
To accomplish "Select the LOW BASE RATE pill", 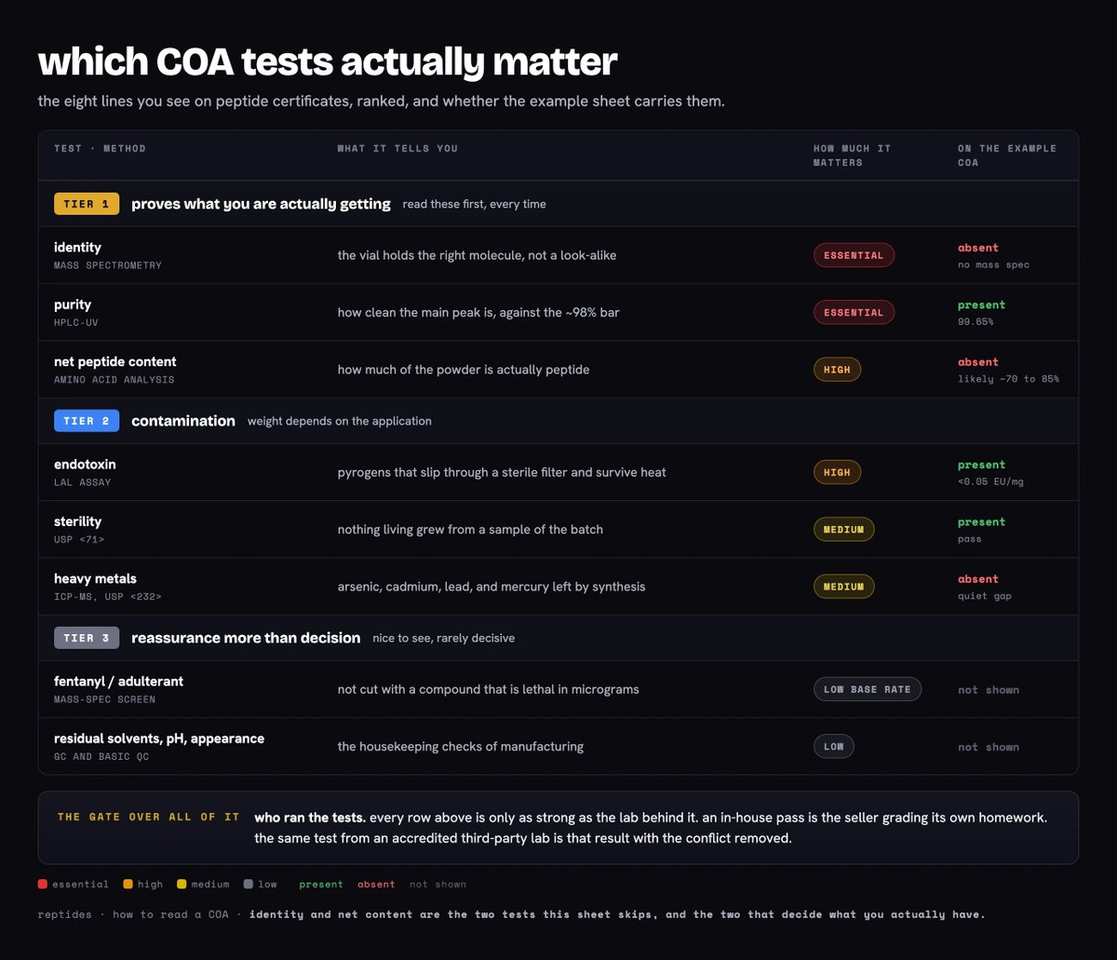I will coord(868,689).
